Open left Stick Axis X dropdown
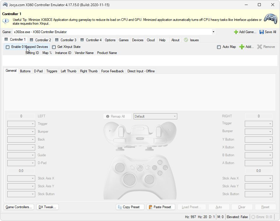 point(21,178)
